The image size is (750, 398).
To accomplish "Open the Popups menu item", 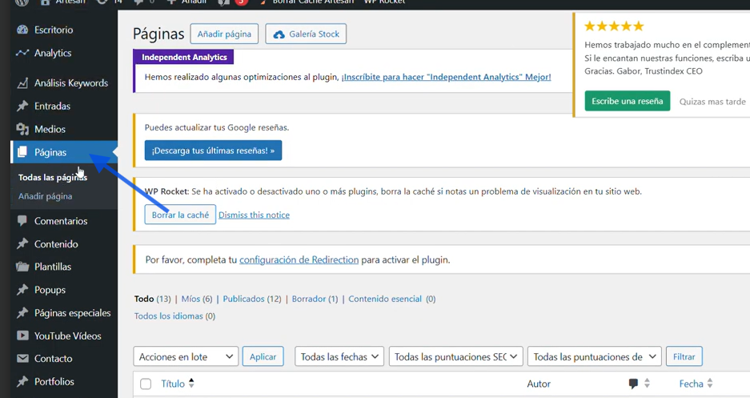I will (50, 290).
